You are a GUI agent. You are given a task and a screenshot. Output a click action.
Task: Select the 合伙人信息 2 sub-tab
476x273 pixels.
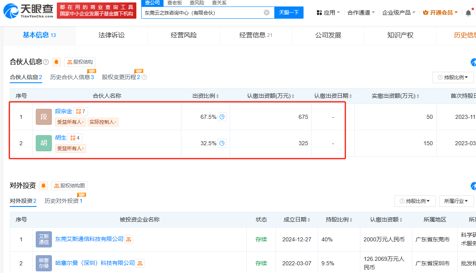click(26, 77)
